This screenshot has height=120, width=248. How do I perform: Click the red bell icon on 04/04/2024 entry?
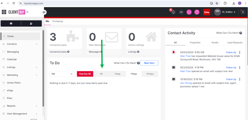[x=174, y=52]
